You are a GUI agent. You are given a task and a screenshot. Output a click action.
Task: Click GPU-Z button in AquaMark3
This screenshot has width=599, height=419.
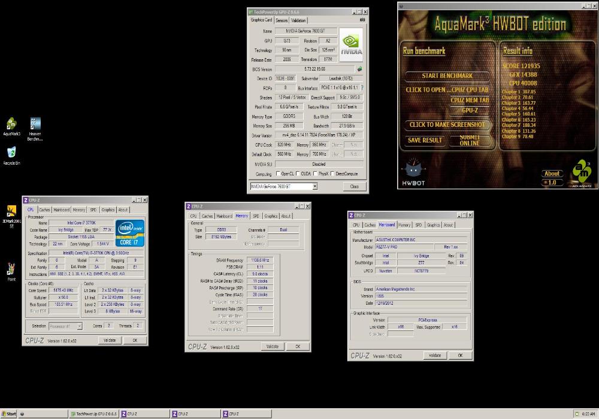coord(470,110)
